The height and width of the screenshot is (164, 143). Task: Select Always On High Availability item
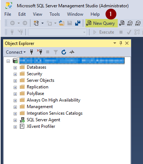coord(54,100)
